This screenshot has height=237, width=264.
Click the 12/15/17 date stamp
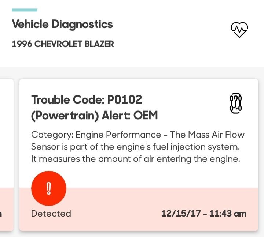point(181,214)
